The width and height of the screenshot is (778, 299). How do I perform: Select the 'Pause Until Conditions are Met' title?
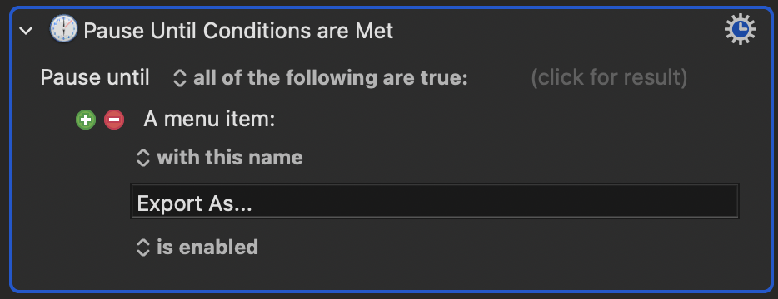coord(239,32)
